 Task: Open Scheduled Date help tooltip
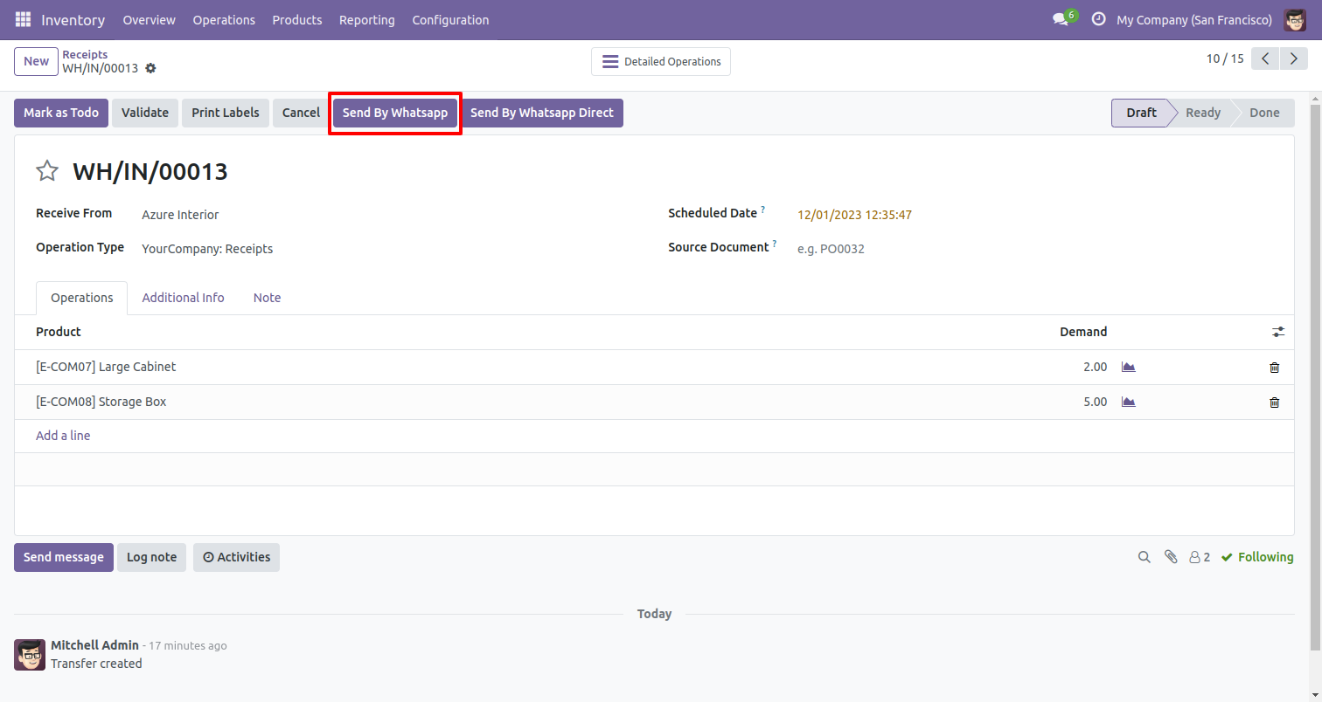click(762, 210)
